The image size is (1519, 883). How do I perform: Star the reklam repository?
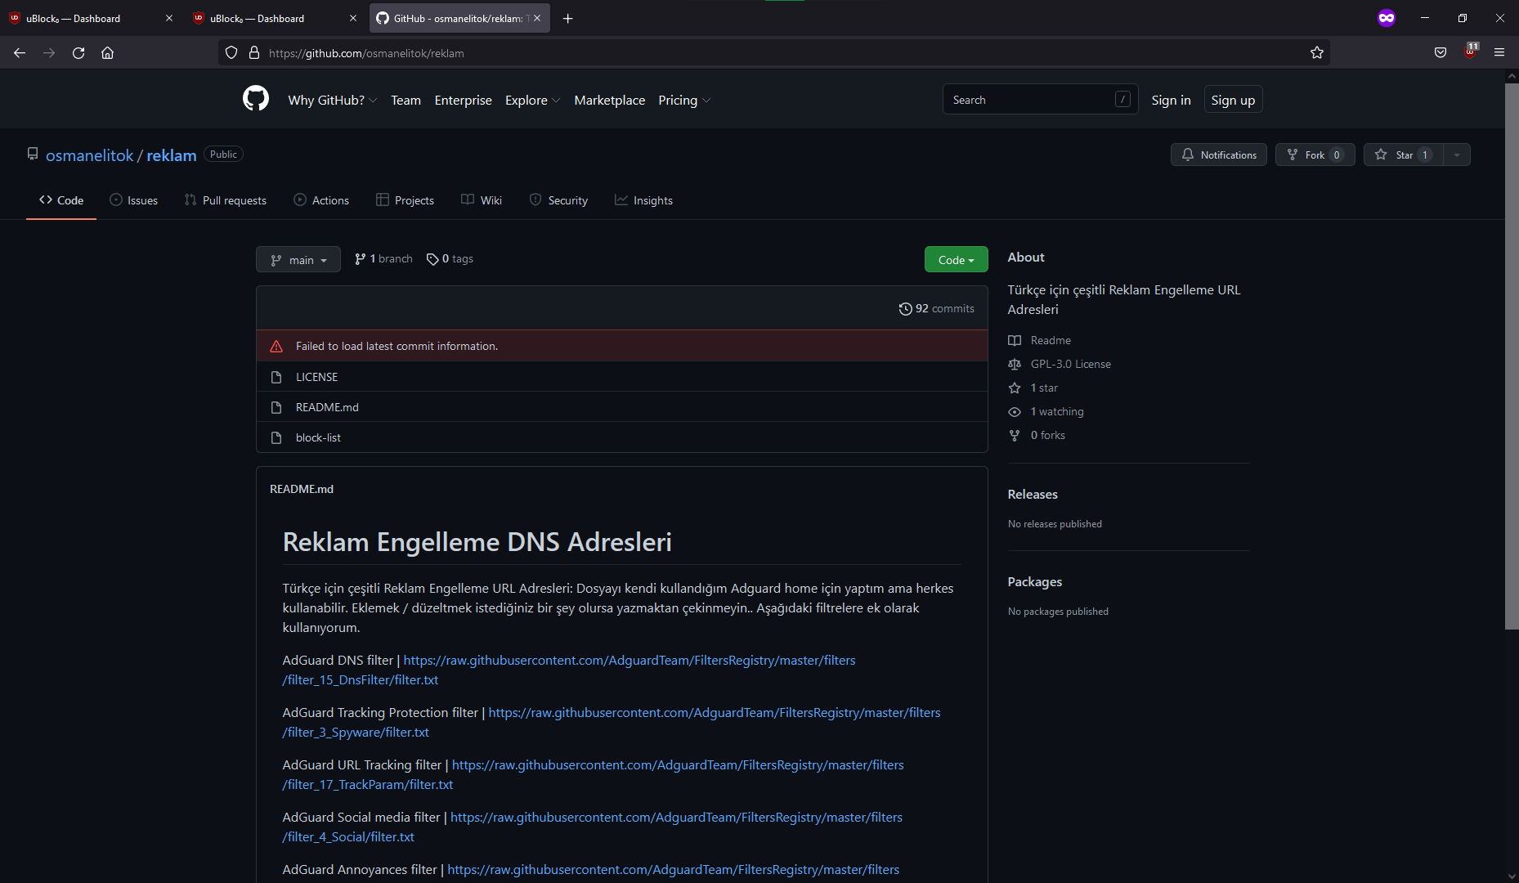tap(1401, 155)
